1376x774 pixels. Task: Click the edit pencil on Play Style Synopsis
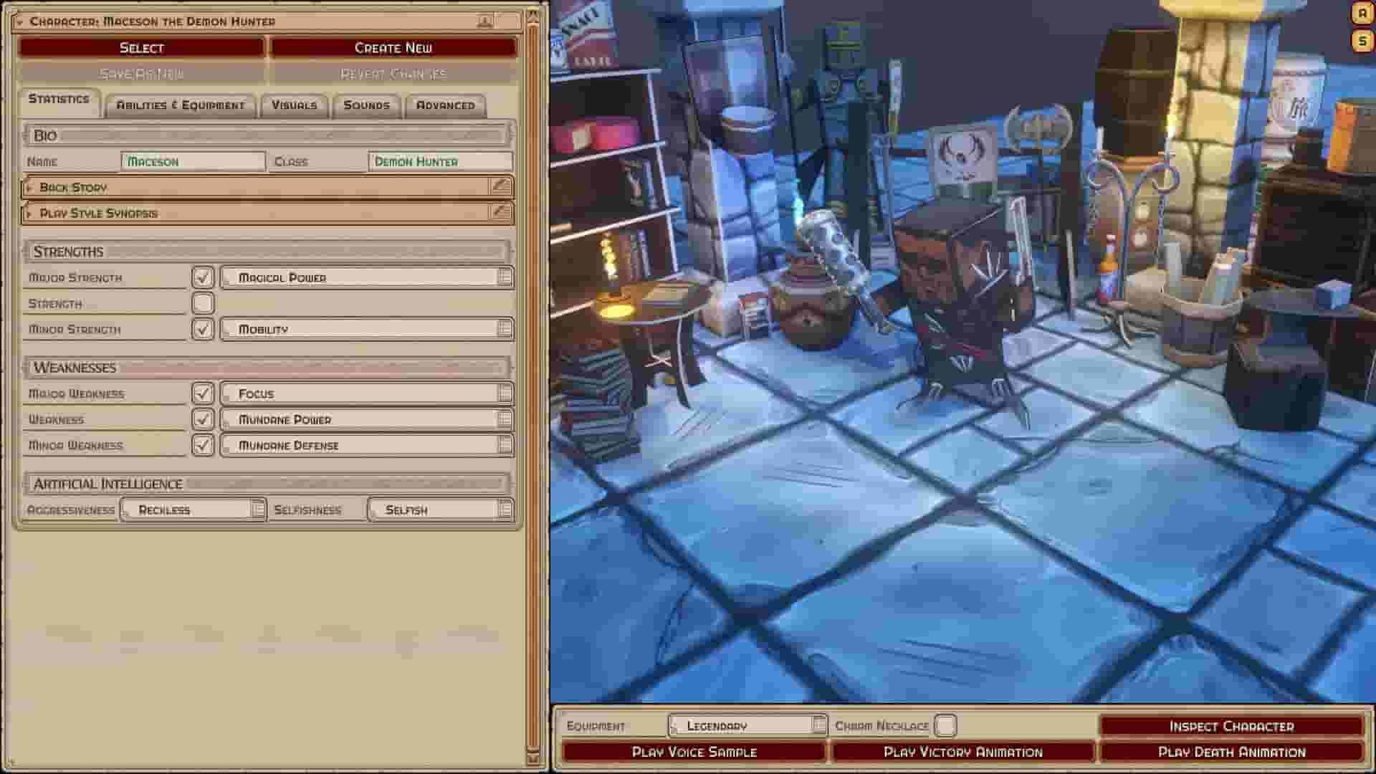click(x=501, y=212)
